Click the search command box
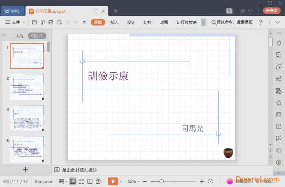The width and height of the screenshot is (285, 187). pos(232,22)
